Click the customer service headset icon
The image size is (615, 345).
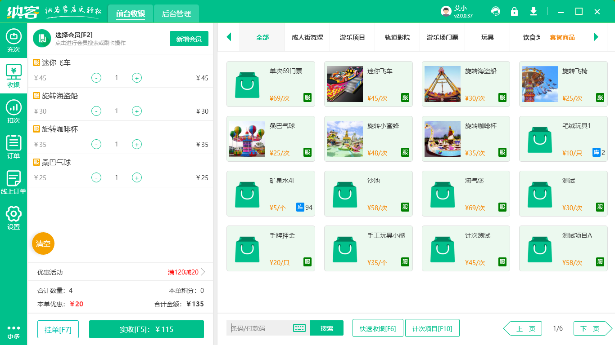(495, 11)
